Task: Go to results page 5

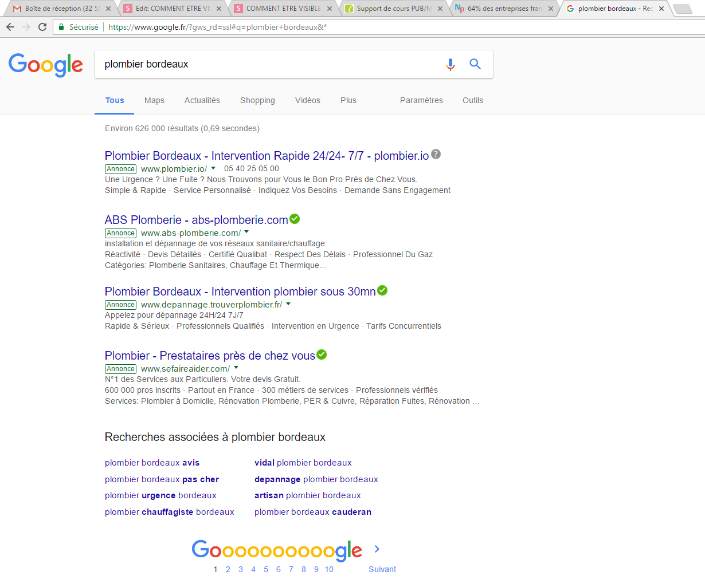Action: click(266, 569)
